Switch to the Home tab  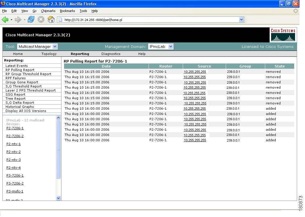point(18,54)
